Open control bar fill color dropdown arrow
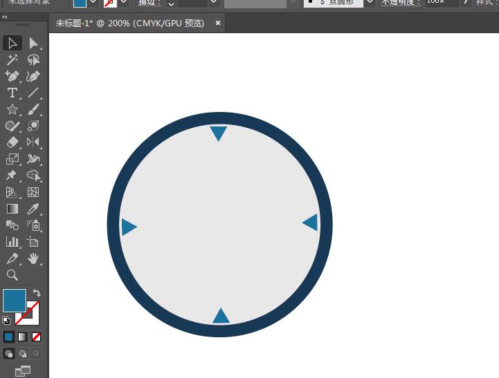The width and height of the screenshot is (499, 378). (93, 3)
